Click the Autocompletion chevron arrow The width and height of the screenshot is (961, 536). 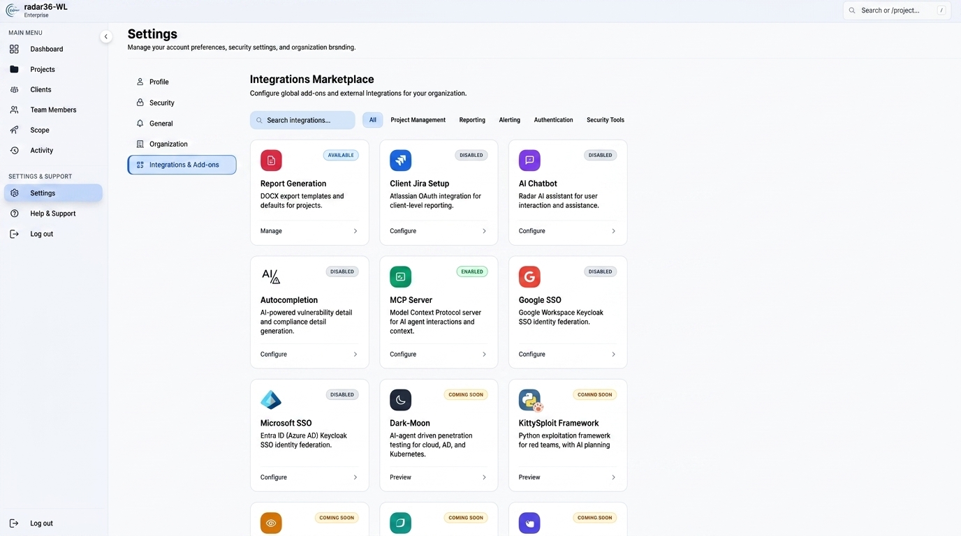coord(355,355)
